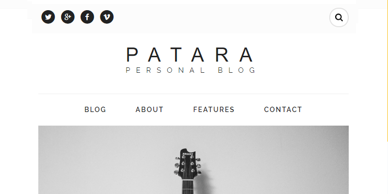The image size is (388, 194).
Task: Click the orange page scrollbar on right
Action: (x=387, y=70)
